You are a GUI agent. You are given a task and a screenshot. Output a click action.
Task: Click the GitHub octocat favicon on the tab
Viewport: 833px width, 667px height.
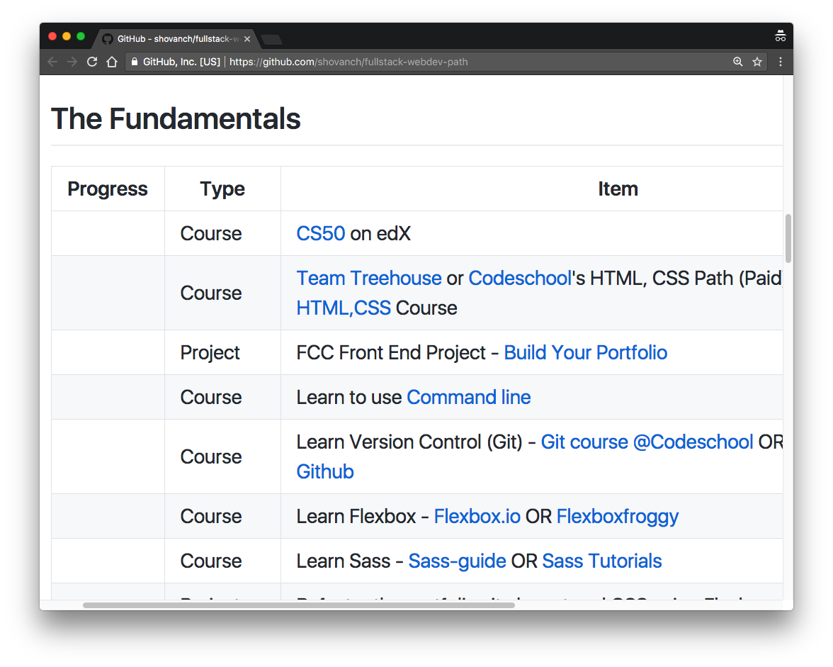click(x=107, y=39)
